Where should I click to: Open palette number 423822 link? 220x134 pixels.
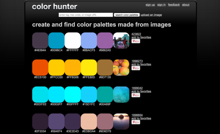pos(136,34)
